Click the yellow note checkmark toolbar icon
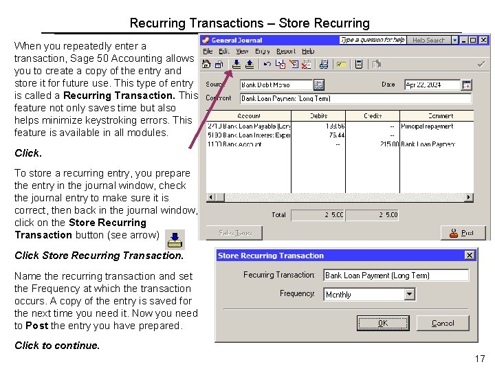Image resolution: width=495 pixels, height=371 pixels. (x=341, y=65)
